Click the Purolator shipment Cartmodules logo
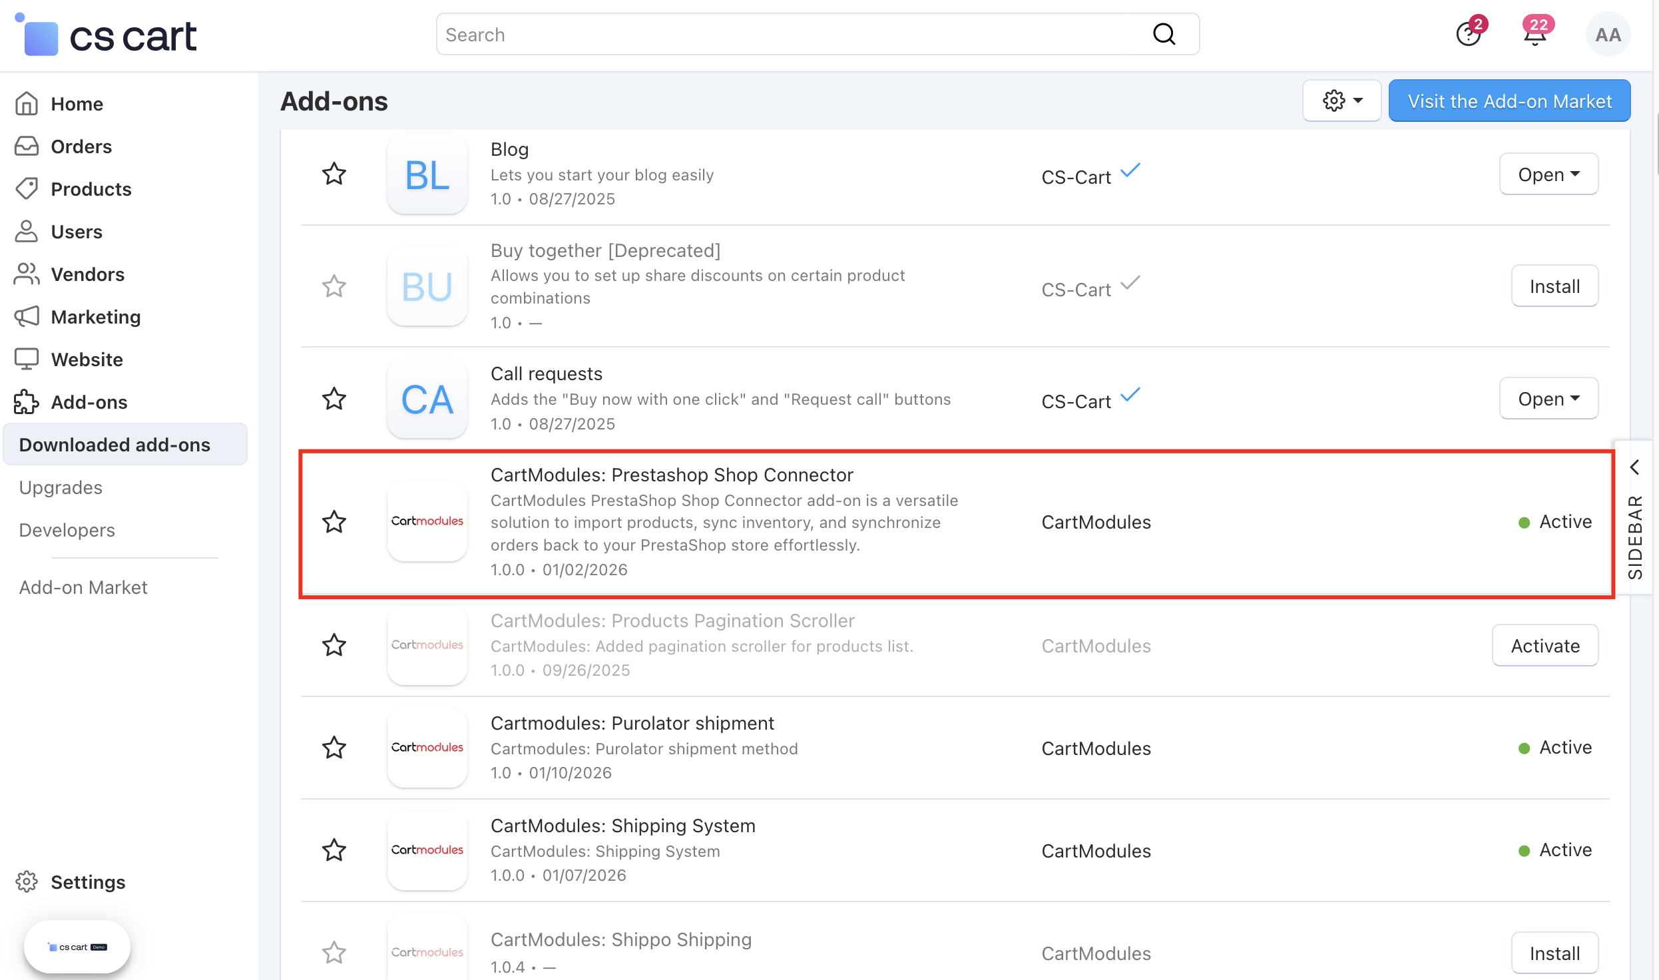Screen dimensions: 1659x980 (427, 748)
